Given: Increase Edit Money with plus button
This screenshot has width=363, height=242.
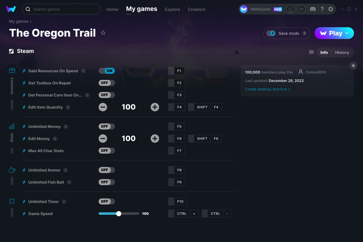Looking at the screenshot, I should 155,139.
